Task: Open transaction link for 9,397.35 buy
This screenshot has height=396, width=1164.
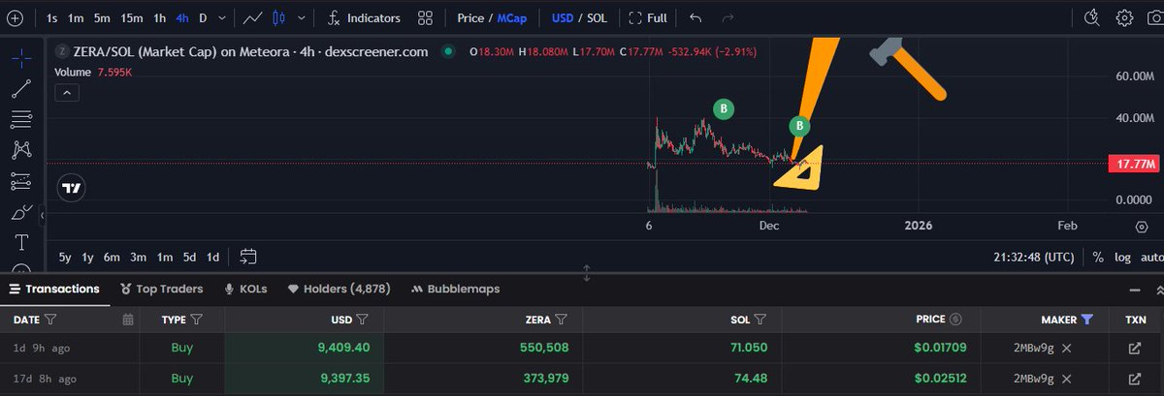Action: (x=1135, y=379)
